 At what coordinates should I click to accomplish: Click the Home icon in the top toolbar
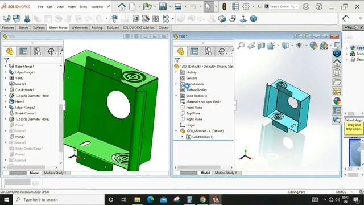tap(122, 6)
